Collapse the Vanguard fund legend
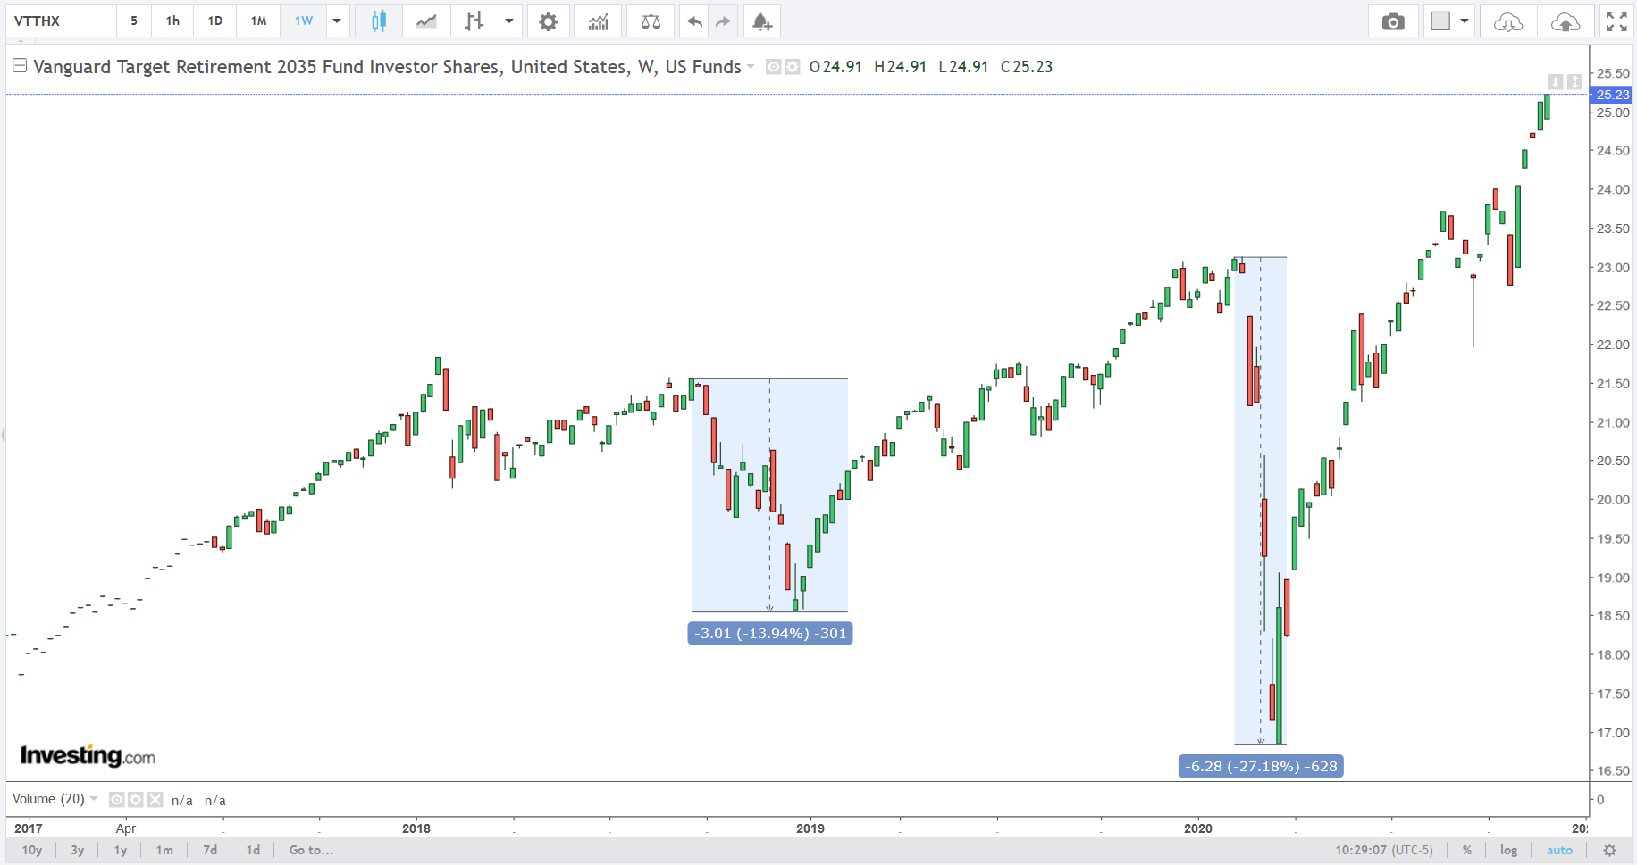The height and width of the screenshot is (865, 1637). (x=19, y=66)
